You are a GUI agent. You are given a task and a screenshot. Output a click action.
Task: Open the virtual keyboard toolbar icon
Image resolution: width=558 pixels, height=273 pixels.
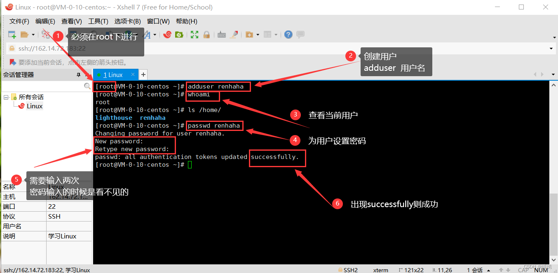click(x=221, y=35)
